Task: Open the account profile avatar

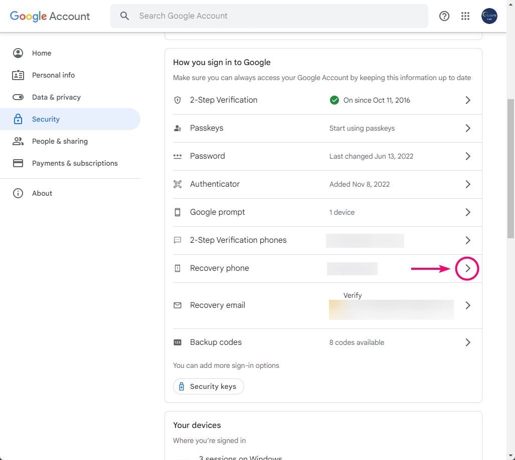Action: [x=489, y=16]
